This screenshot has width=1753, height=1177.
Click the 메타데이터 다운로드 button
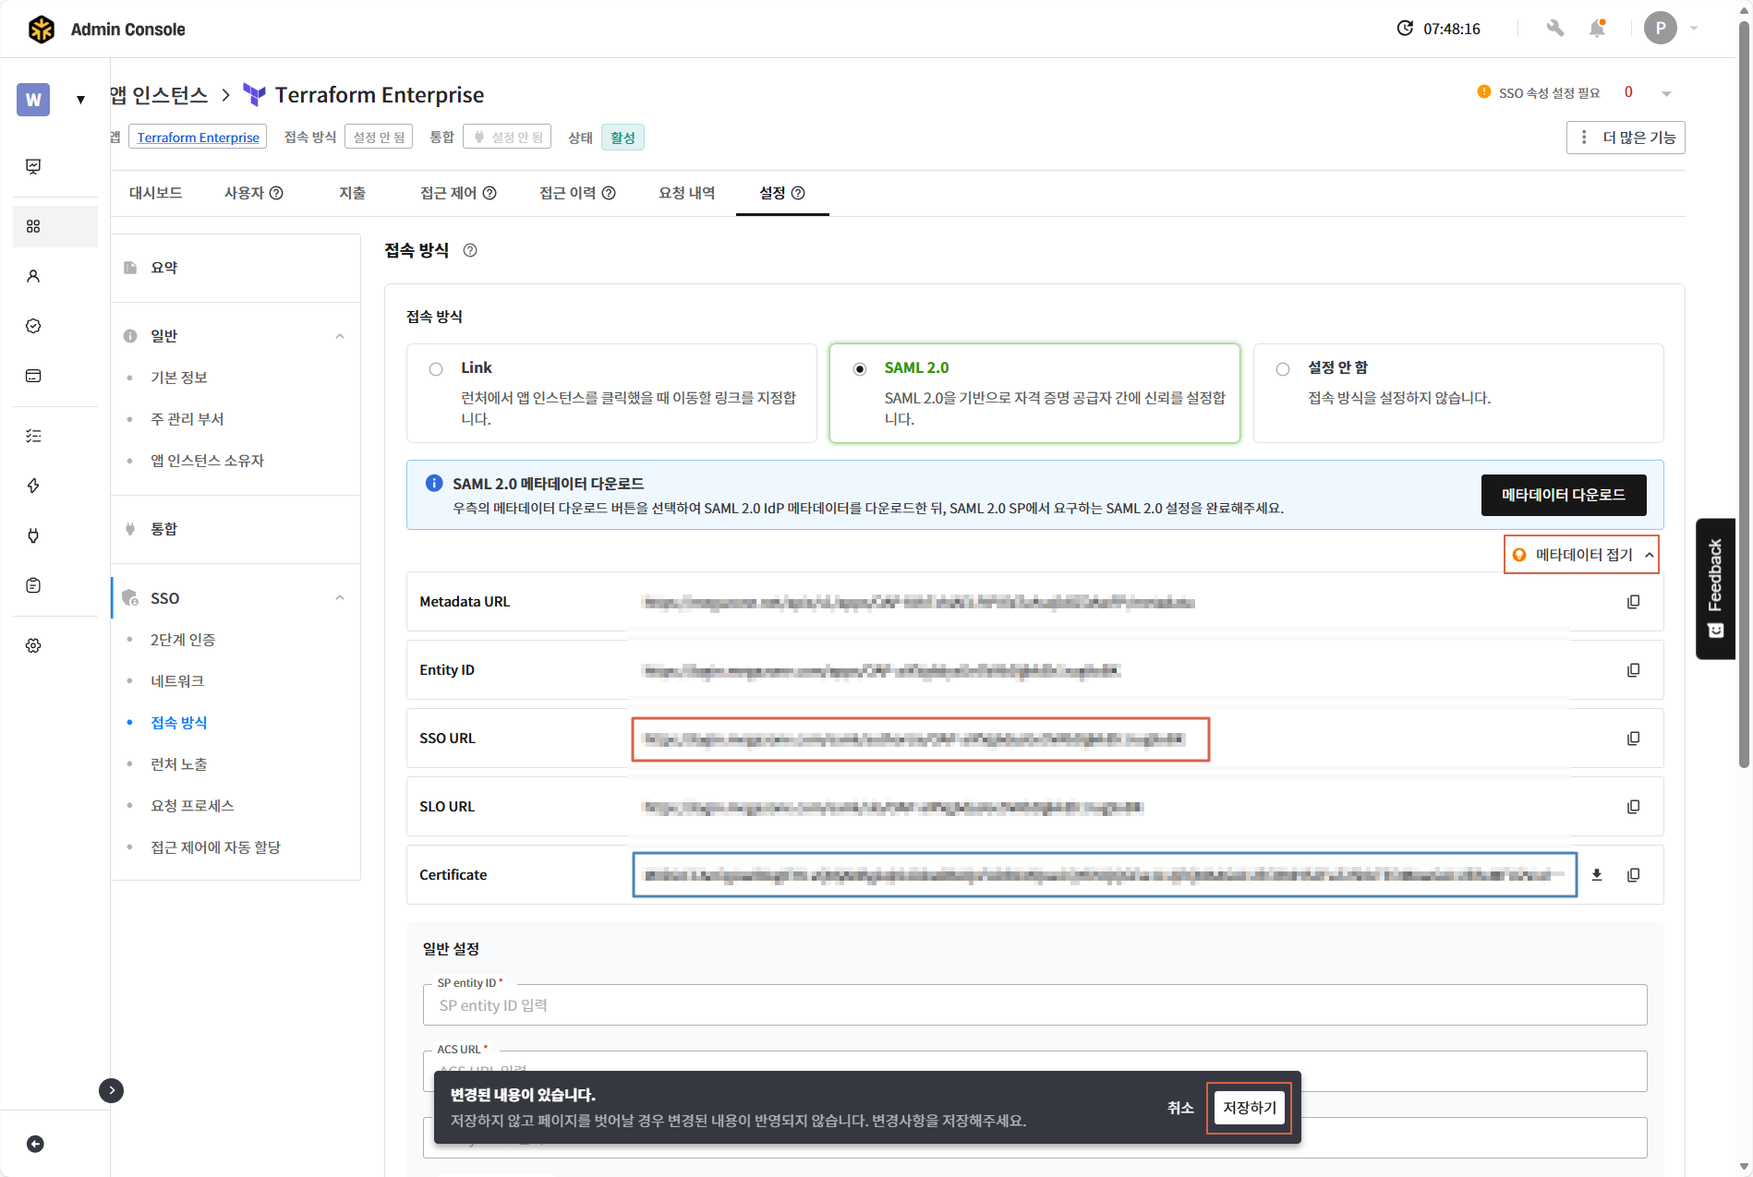click(x=1563, y=495)
